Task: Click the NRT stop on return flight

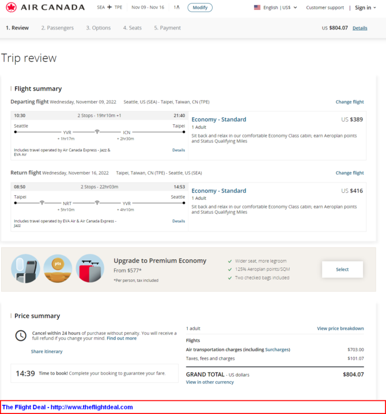Action: point(67,204)
